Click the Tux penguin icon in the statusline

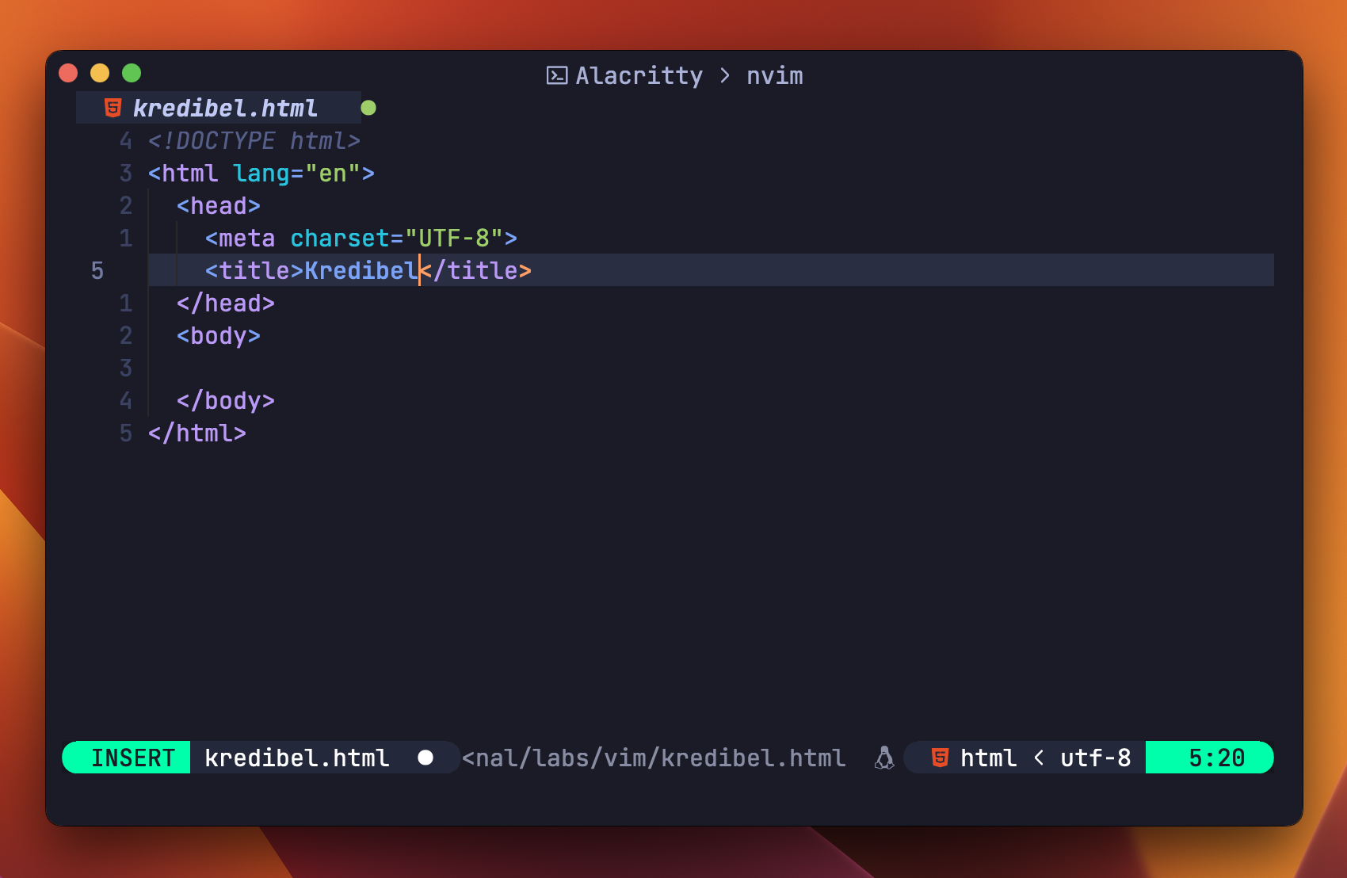pos(885,758)
